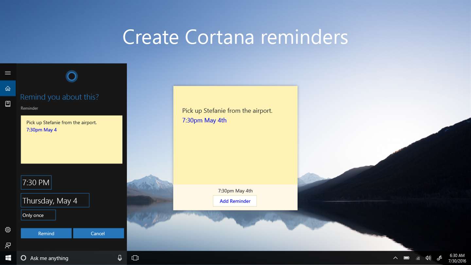Open Cortana settings gear icon
471x265 pixels.
pyautogui.click(x=8, y=230)
